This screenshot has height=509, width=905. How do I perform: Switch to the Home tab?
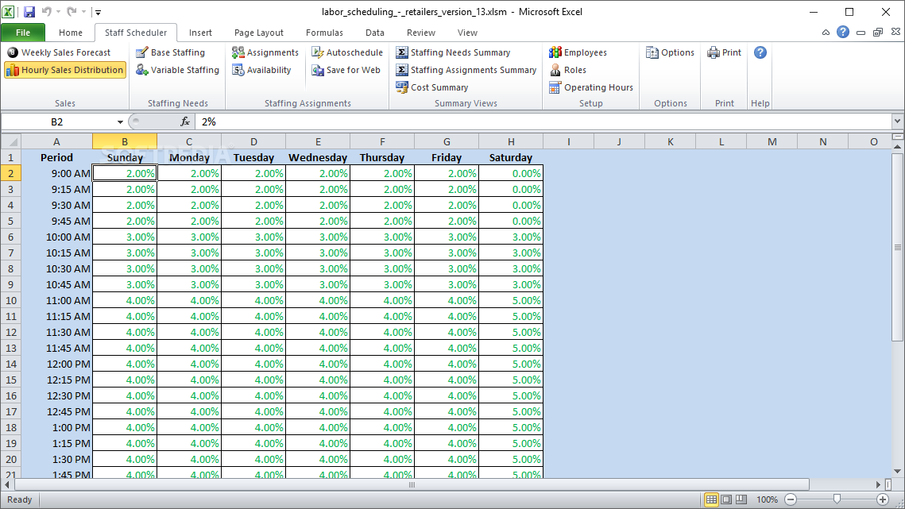click(x=71, y=33)
